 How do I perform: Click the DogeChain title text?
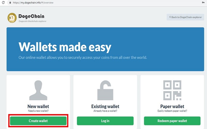(x=31, y=16)
